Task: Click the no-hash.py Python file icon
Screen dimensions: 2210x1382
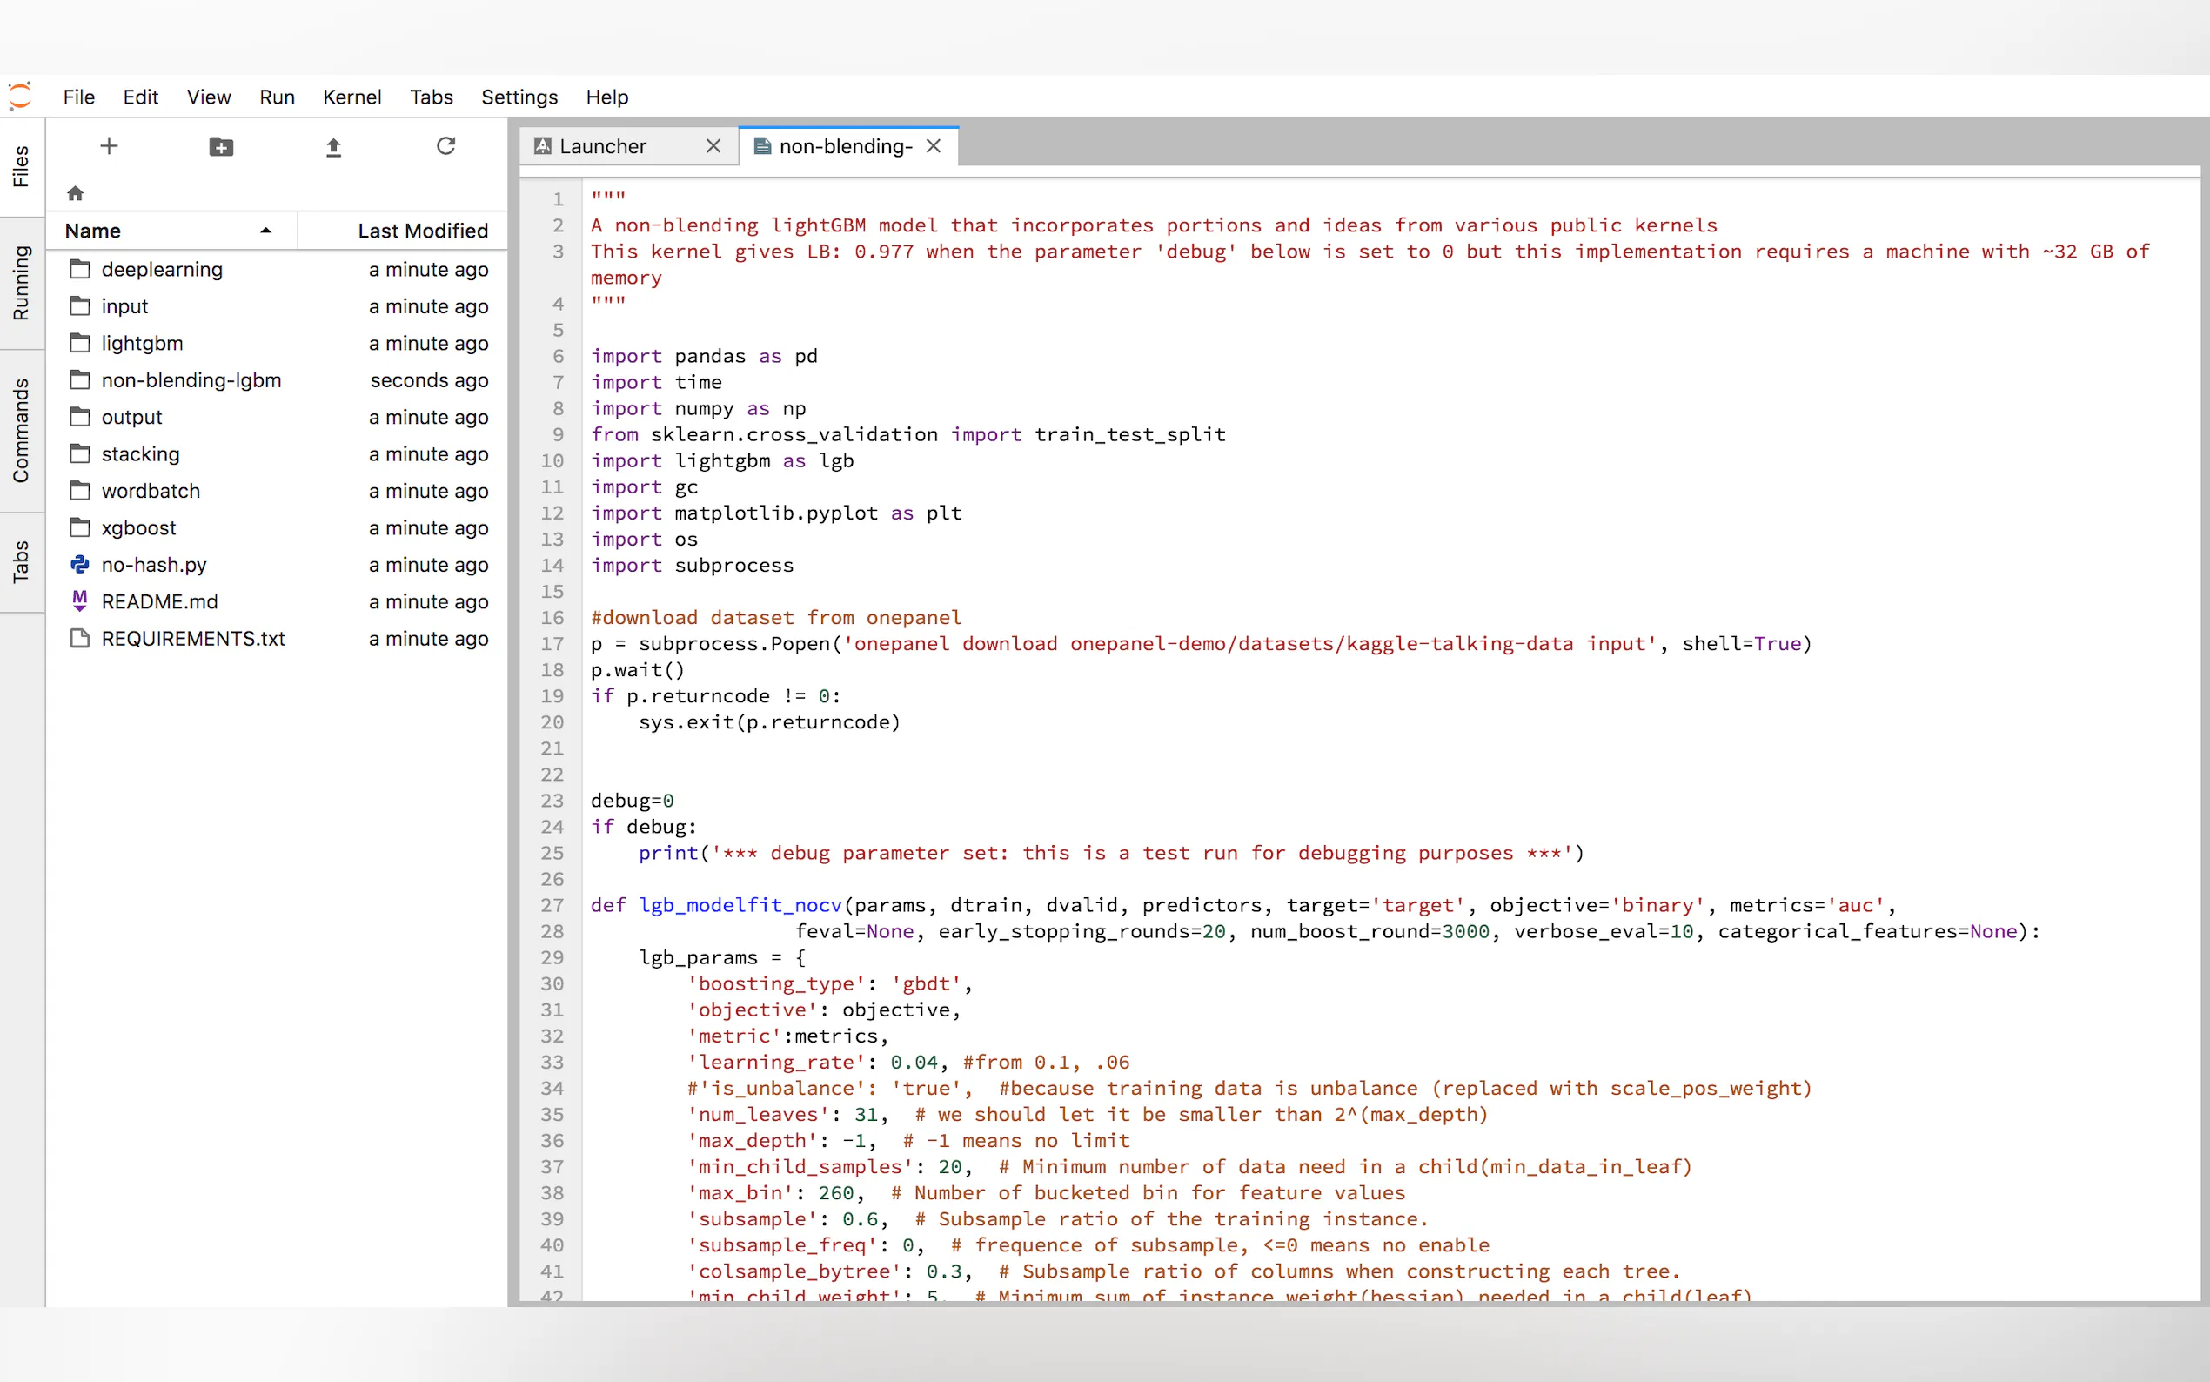Action: pos(80,565)
